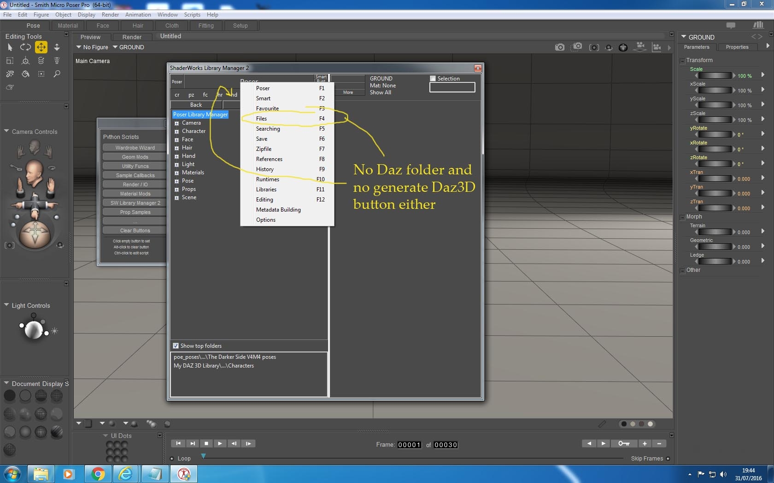
Task: Close the ShaderWorks Library Manager 2 window
Action: click(x=478, y=68)
